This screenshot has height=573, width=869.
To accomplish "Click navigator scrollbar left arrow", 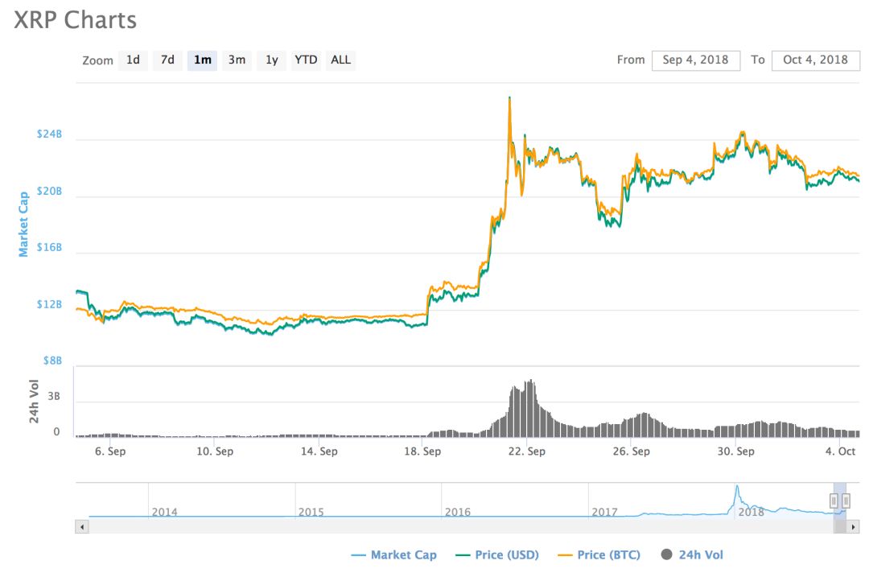I will point(82,527).
